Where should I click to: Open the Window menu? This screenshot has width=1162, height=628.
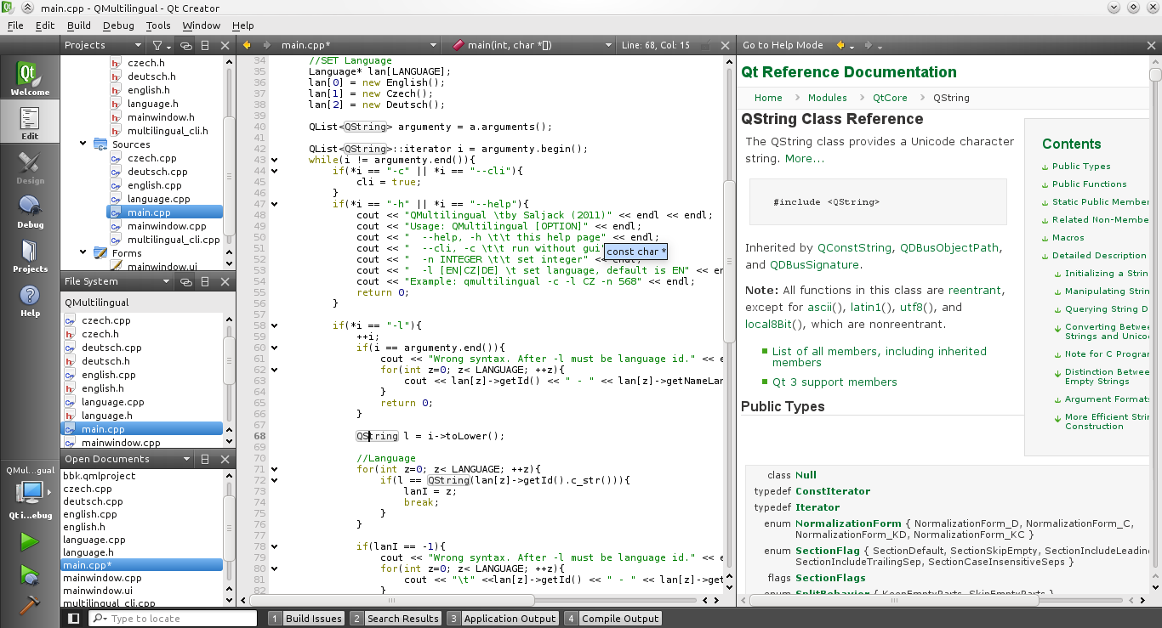click(202, 25)
